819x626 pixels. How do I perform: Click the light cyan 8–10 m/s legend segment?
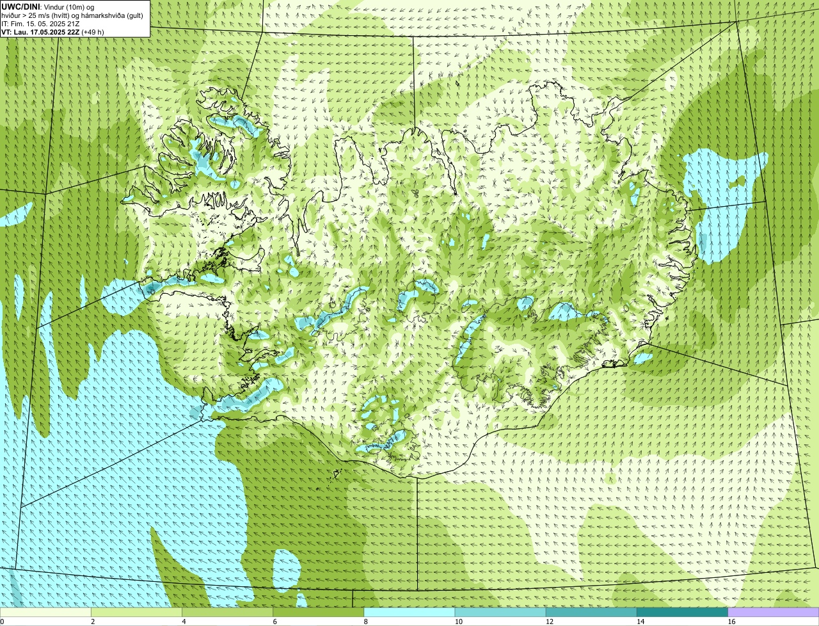tap(409, 612)
